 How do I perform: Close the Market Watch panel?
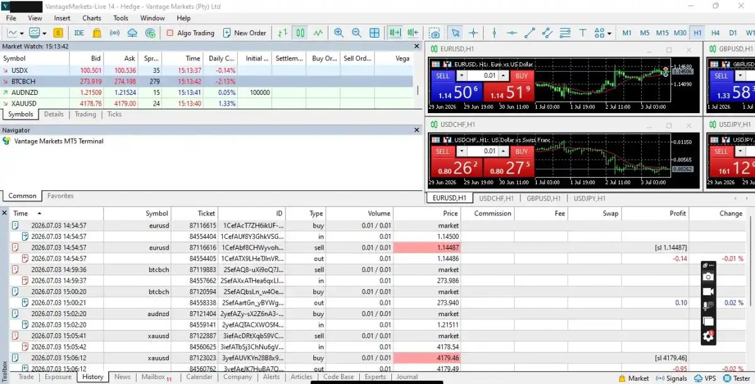click(x=417, y=46)
